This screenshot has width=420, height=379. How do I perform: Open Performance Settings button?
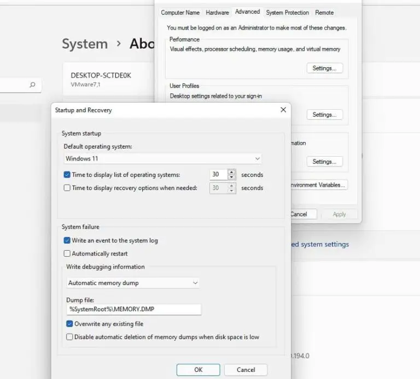point(324,68)
